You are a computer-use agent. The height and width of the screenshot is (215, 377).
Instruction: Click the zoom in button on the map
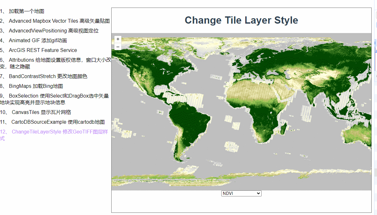point(118,39)
